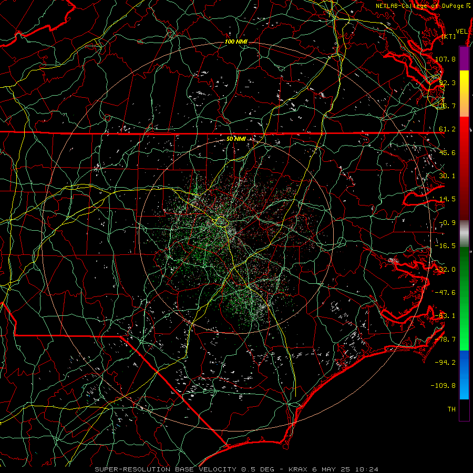
Task: Click the SUPER-RESOLUTION BASE VELOCITY caption text
Action: tap(166, 469)
